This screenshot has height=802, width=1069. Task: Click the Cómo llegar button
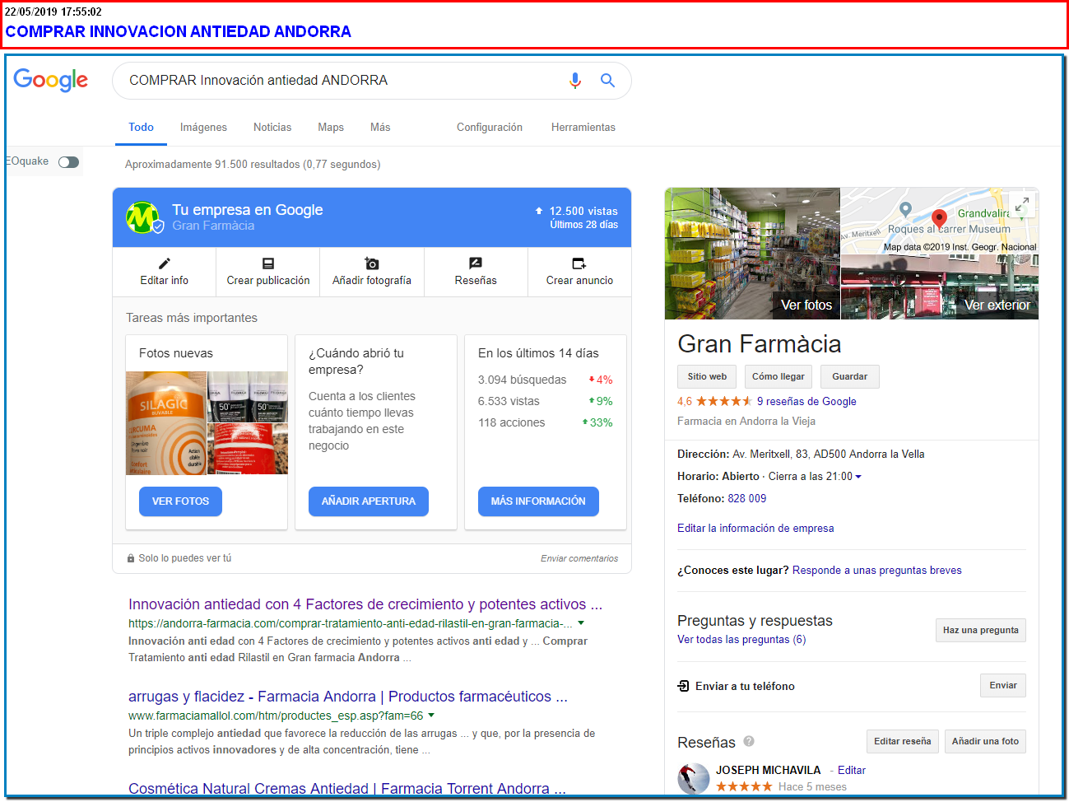pos(778,376)
